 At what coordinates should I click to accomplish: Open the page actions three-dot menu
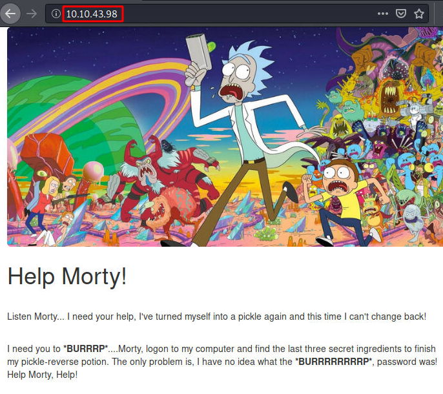382,14
